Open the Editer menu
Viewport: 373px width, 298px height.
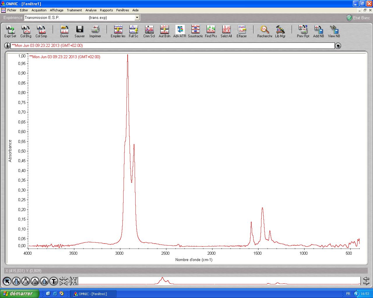[x=24, y=10]
